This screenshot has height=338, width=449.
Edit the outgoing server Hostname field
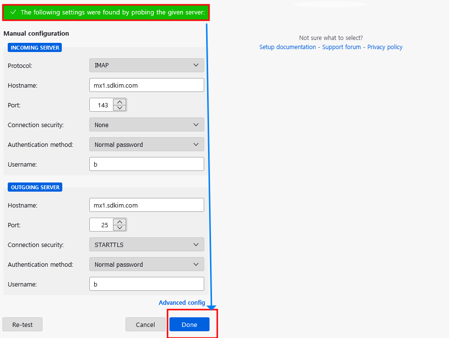tap(147, 205)
